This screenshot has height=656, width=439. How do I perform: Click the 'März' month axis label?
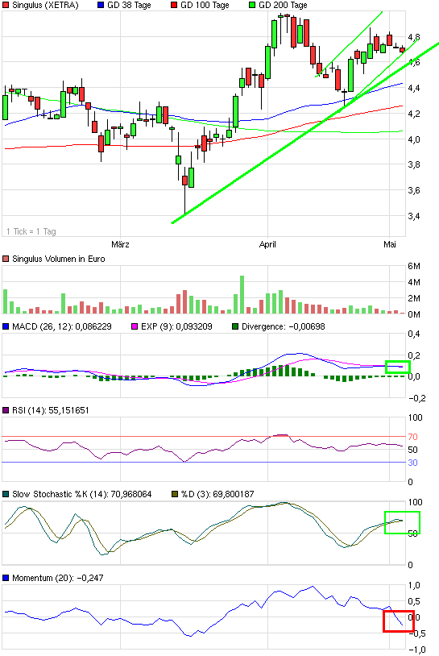120,244
